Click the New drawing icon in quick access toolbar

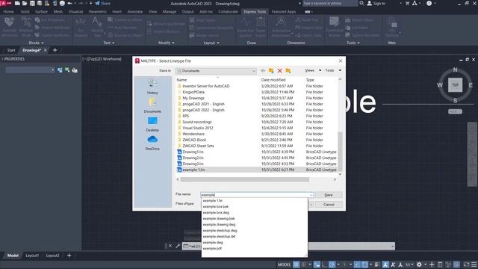17,3
